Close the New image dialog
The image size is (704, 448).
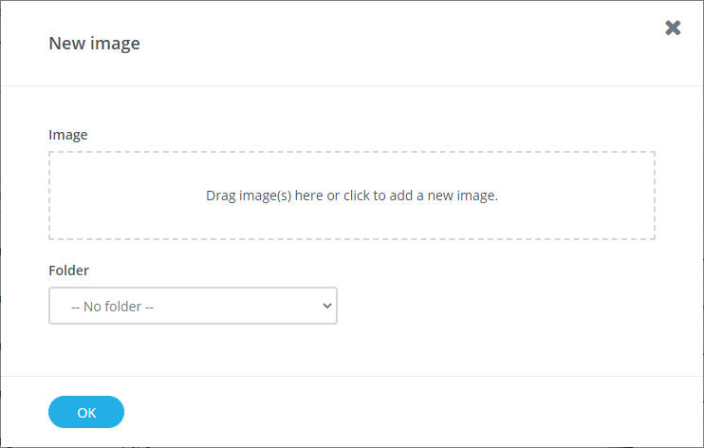tap(673, 28)
